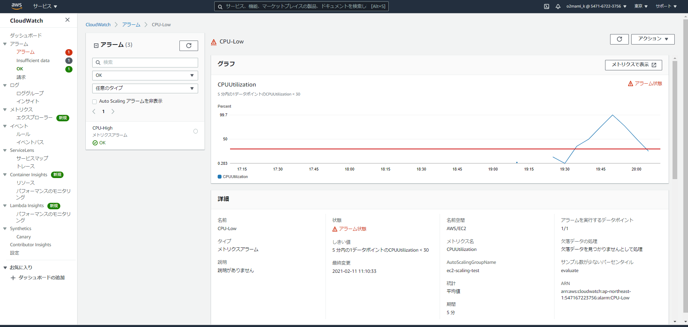Open インサイト under logs
The height and width of the screenshot is (327, 688).
point(28,102)
